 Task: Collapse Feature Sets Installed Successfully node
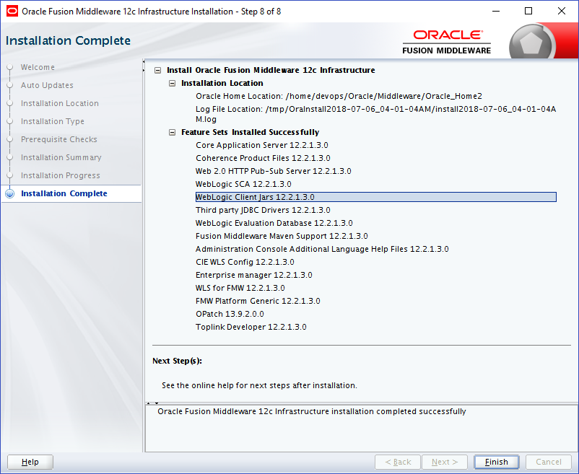click(x=172, y=133)
